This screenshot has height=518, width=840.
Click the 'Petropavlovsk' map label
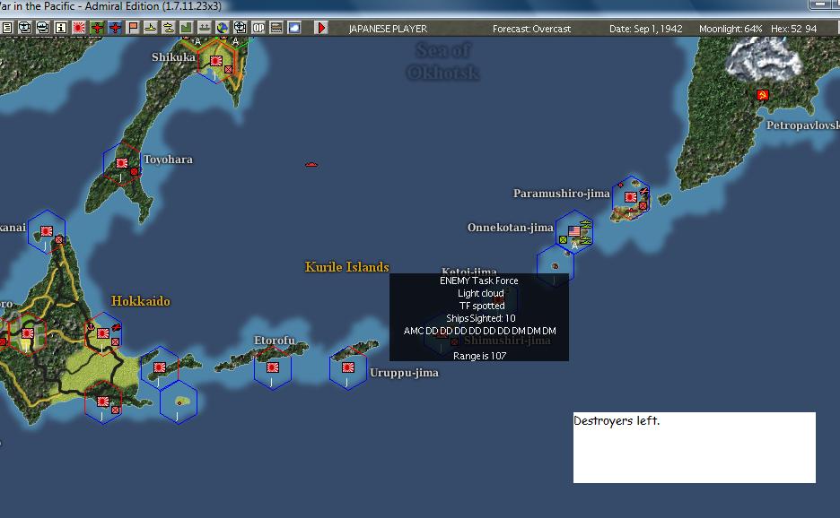point(802,125)
